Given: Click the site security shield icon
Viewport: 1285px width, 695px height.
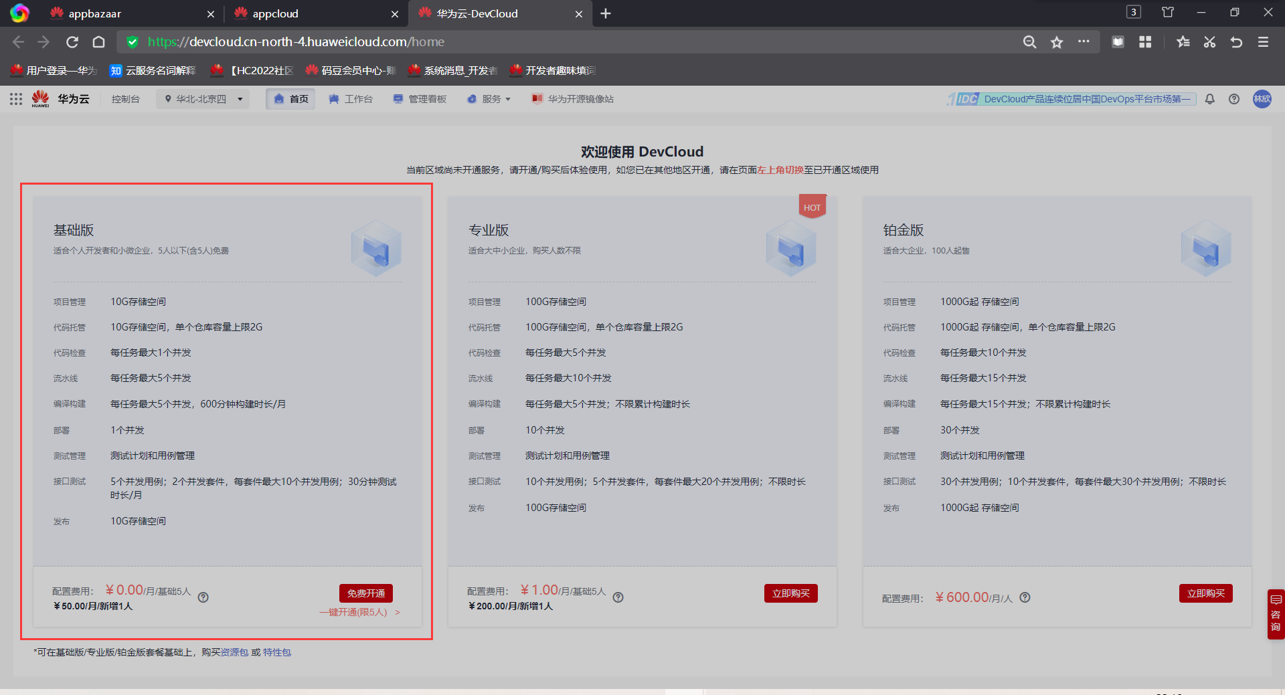Looking at the screenshot, I should pos(133,42).
